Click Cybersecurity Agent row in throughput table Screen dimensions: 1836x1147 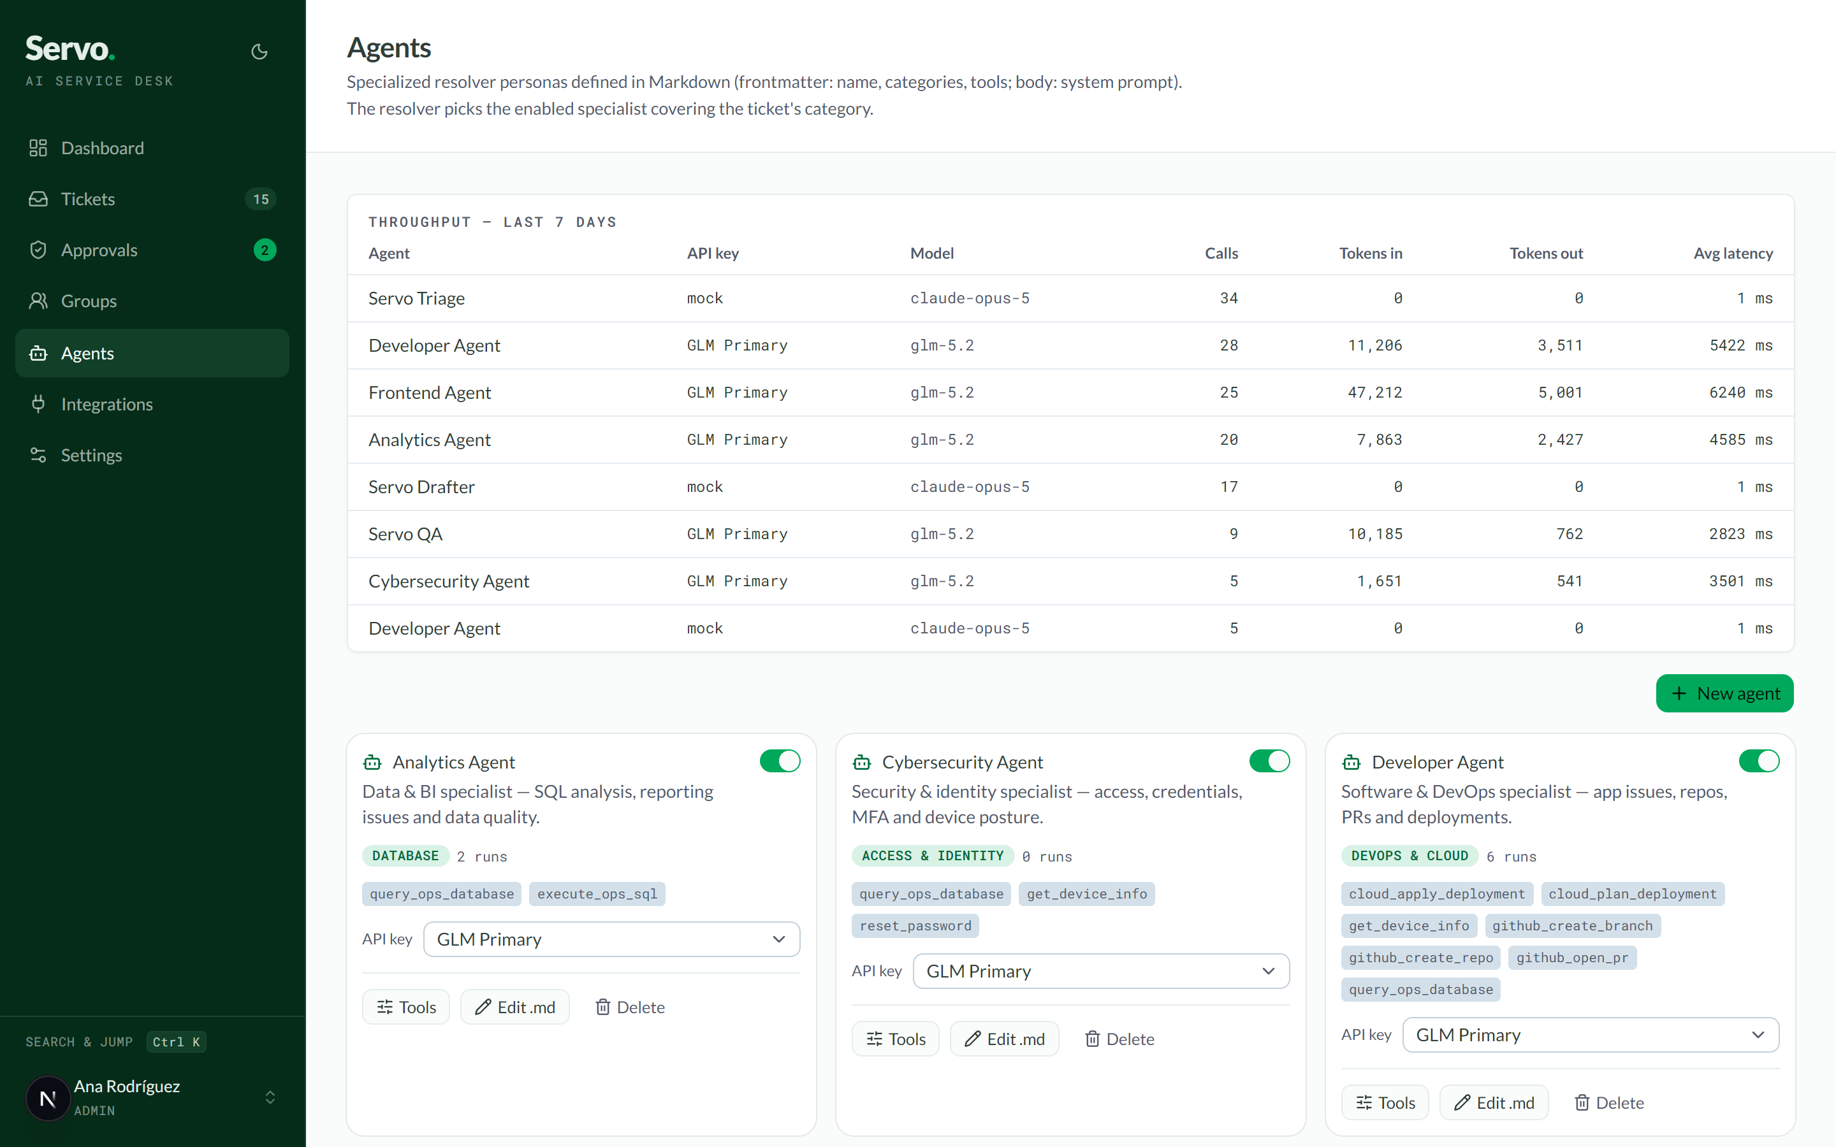tap(1070, 581)
